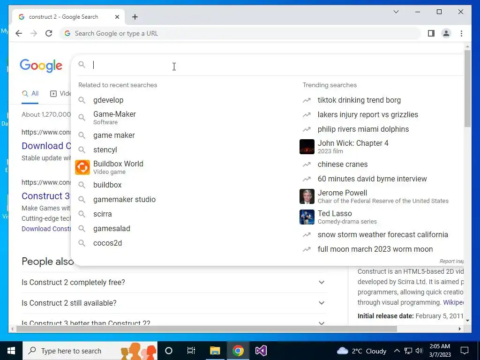Click the Report inappropriate predictions link
Image resolution: width=480 pixels, height=360 pixels.
pos(451,261)
